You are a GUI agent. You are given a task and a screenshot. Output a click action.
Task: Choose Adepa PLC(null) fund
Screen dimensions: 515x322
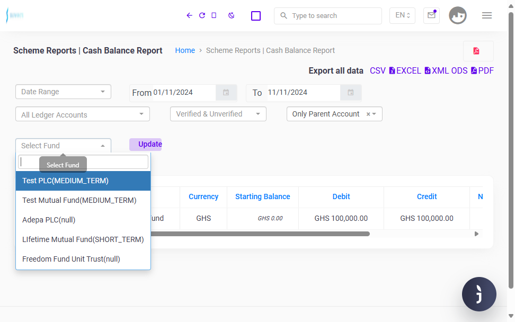click(83, 220)
